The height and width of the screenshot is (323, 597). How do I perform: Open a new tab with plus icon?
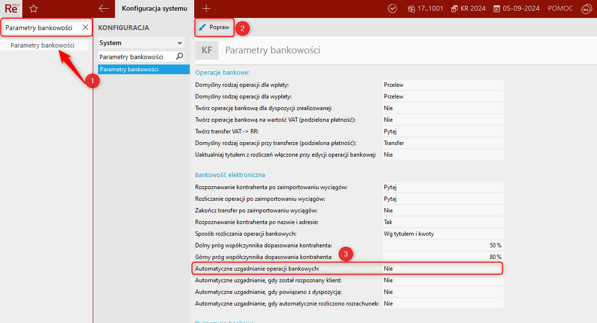click(206, 8)
